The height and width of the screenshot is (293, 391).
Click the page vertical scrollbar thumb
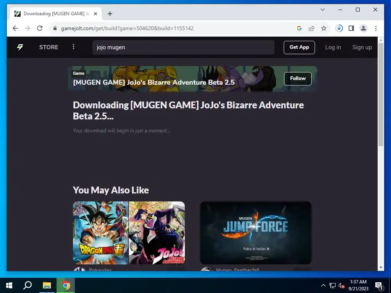381,95
